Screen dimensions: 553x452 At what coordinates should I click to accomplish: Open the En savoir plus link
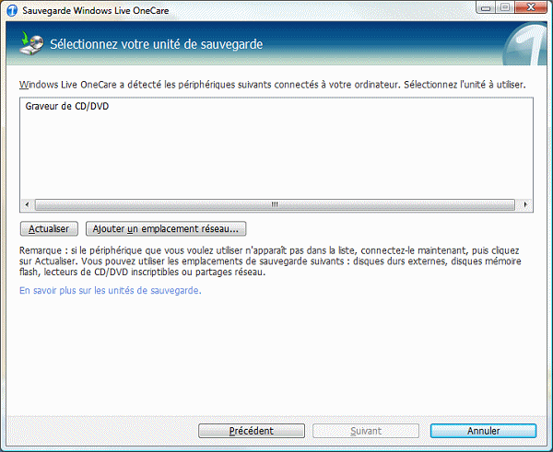[x=110, y=290]
